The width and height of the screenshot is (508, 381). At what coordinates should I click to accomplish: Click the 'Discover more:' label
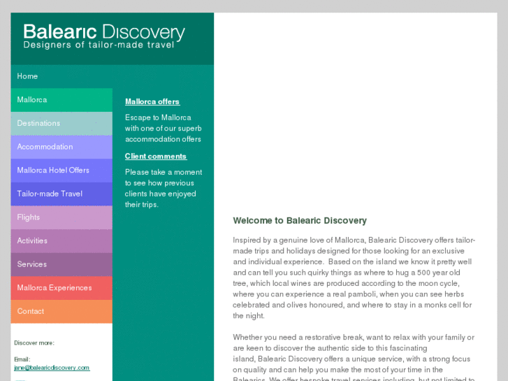34,343
